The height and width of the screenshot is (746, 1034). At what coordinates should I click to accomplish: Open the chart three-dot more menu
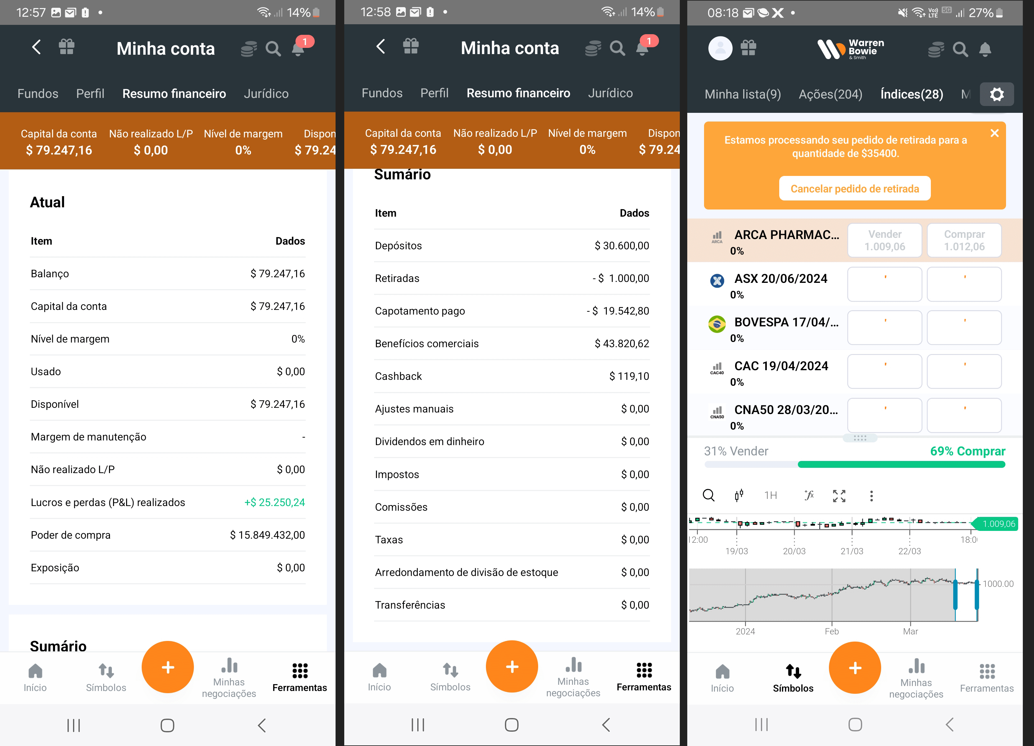click(871, 496)
